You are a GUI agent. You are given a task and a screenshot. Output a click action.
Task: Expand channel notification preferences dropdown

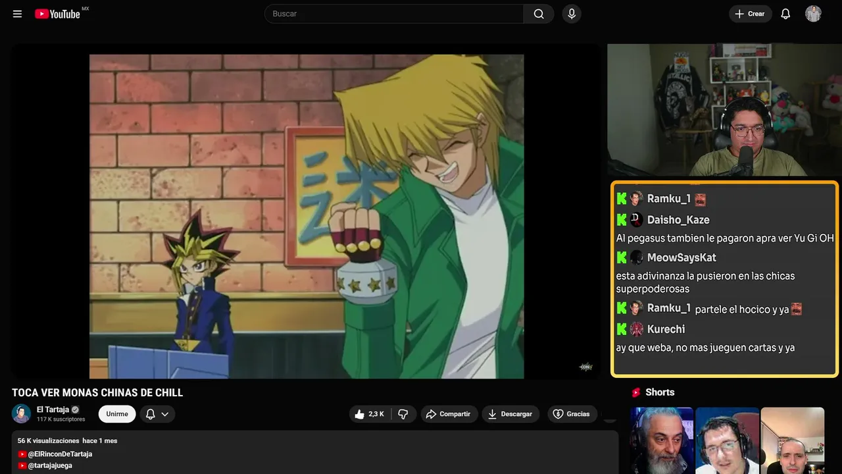coord(157,414)
